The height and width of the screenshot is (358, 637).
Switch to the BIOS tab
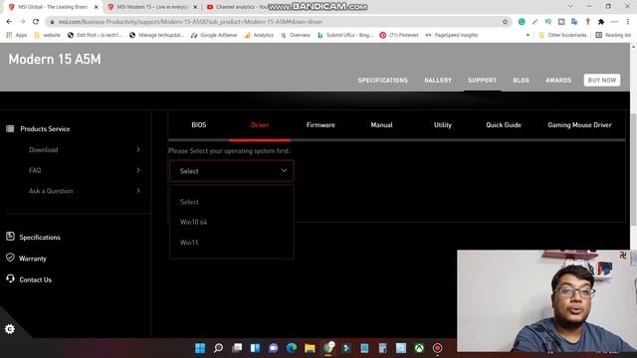(199, 125)
